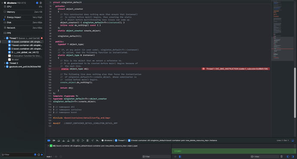Select stack frame 1 in Thread 1
This screenshot has width=297, height=159.
25,46
